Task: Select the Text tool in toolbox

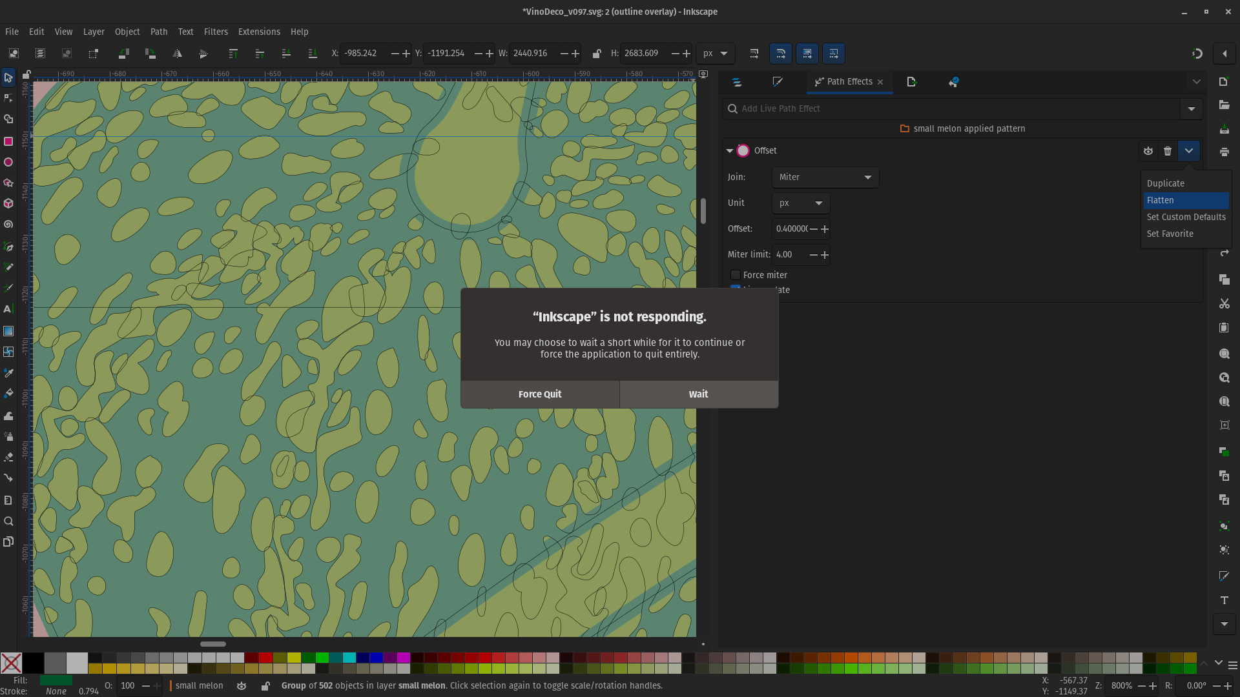Action: tap(8, 309)
